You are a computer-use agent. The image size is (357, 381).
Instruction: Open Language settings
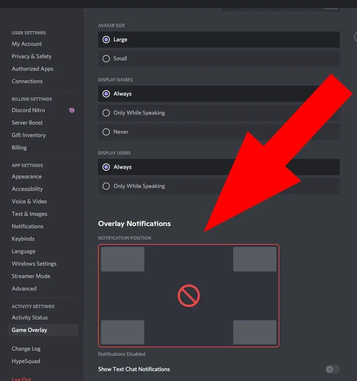(x=23, y=251)
